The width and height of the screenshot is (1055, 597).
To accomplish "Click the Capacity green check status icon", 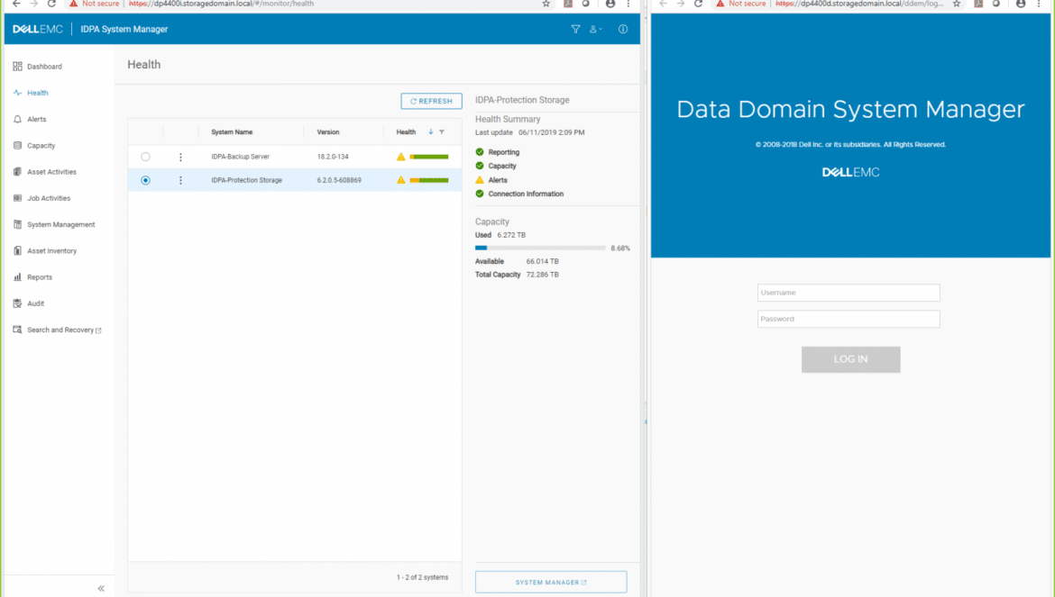I will (x=480, y=165).
